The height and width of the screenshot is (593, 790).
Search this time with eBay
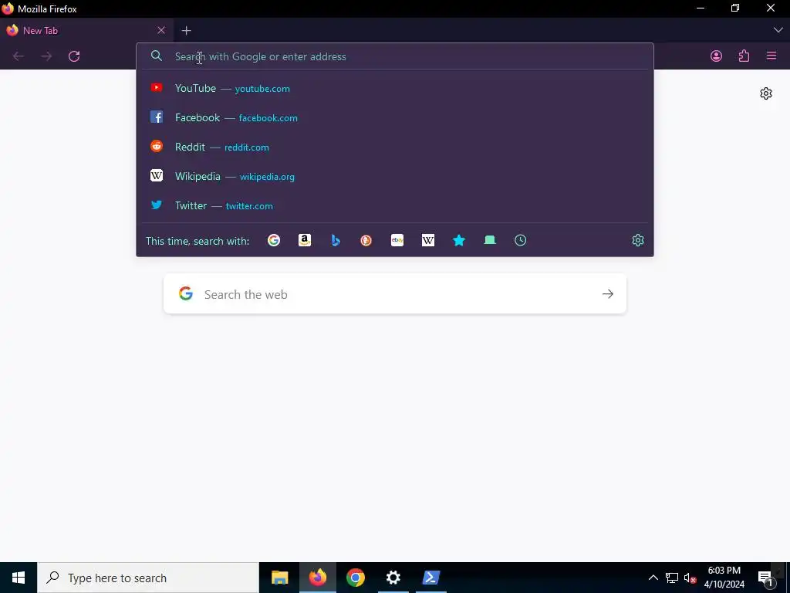click(397, 241)
